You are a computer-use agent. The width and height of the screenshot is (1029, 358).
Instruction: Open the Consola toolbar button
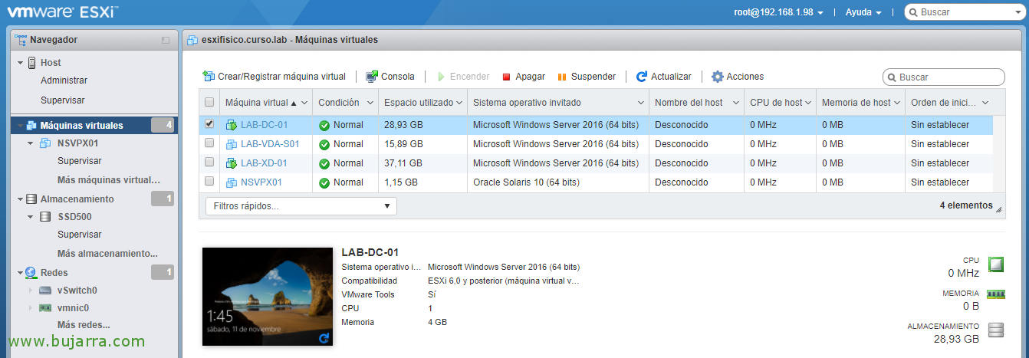(390, 77)
